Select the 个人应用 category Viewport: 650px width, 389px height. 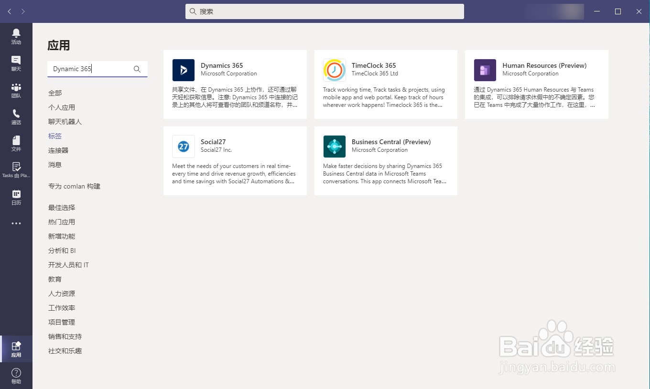coord(62,107)
